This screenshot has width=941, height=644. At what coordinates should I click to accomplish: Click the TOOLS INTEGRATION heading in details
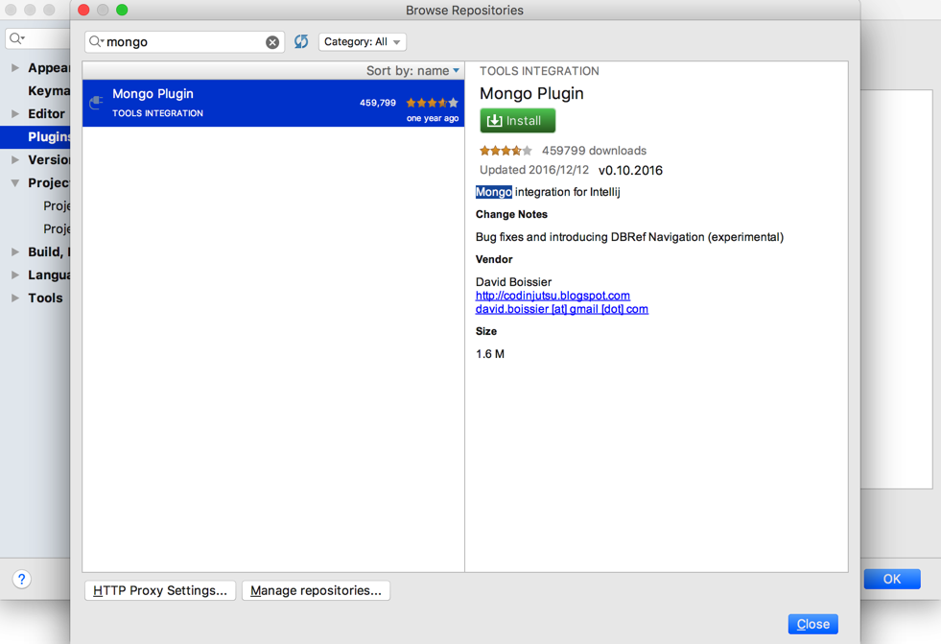pos(539,71)
